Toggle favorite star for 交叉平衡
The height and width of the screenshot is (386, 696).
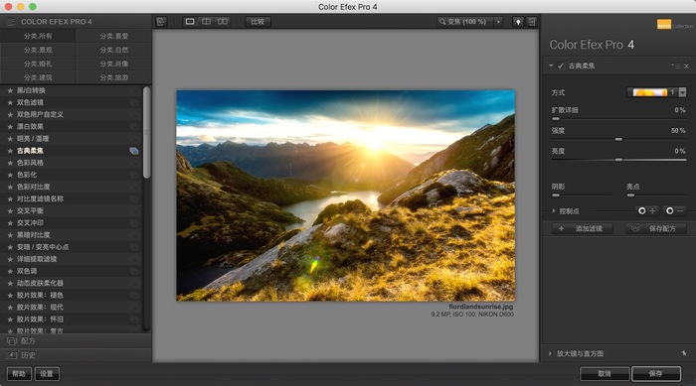pyautogui.click(x=10, y=211)
